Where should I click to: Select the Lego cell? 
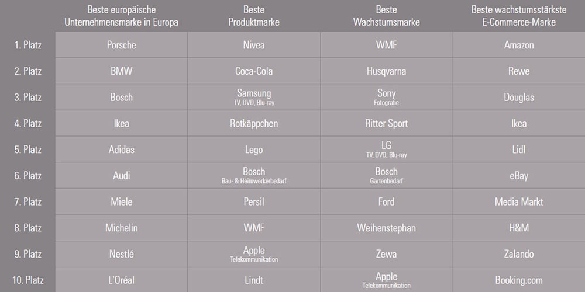(254, 150)
